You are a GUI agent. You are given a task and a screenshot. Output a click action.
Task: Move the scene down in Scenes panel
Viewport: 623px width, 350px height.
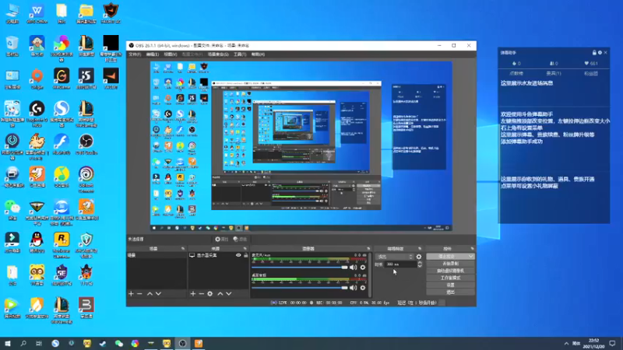click(159, 294)
